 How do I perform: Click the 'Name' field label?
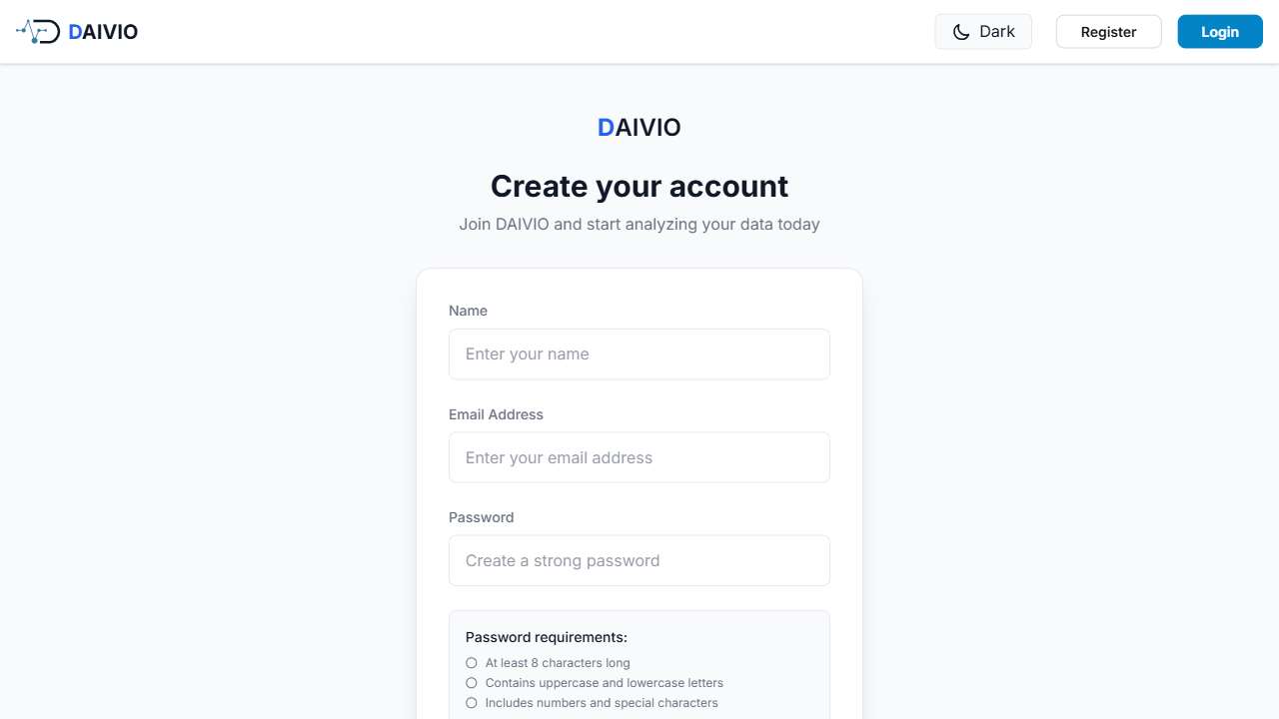[x=468, y=311]
